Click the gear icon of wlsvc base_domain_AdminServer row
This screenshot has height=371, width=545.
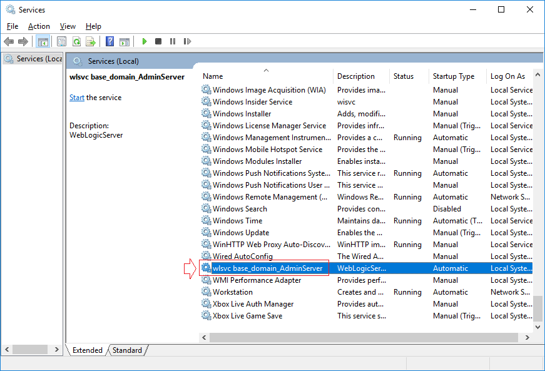click(206, 268)
